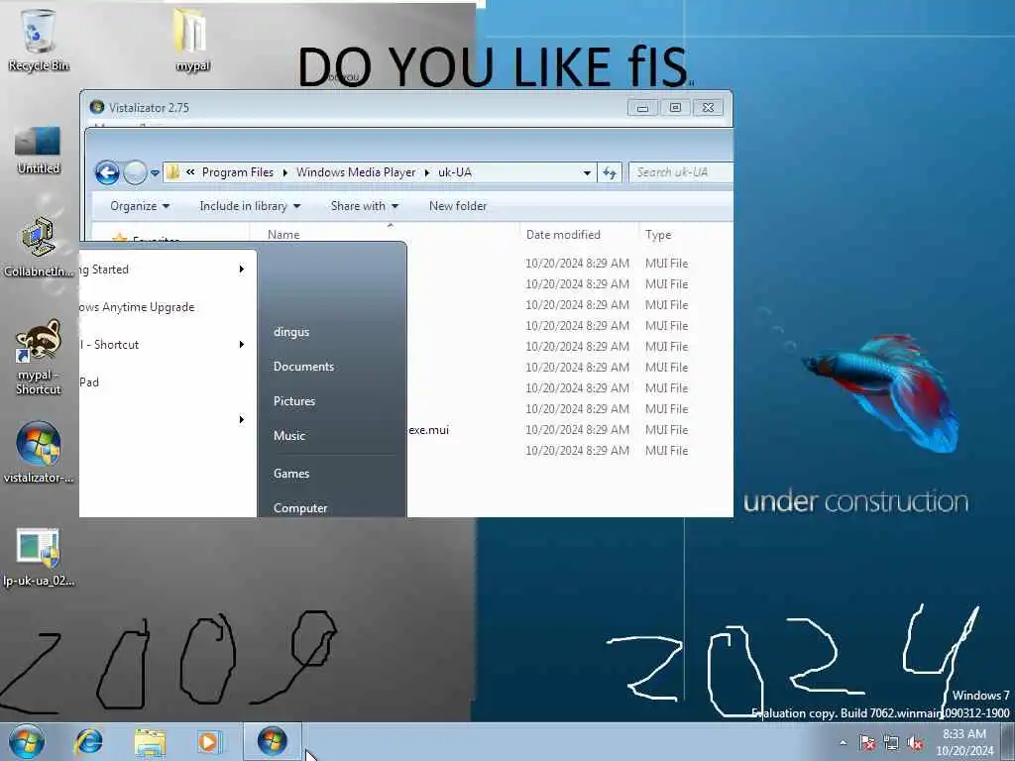Expand the '- Shortcut' submenu arrow

click(x=242, y=344)
